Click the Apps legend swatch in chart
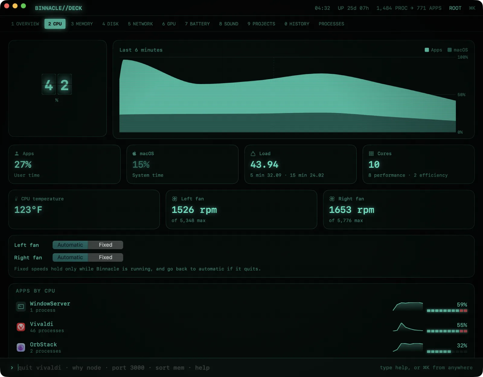This screenshot has width=483, height=377. pyautogui.click(x=427, y=50)
